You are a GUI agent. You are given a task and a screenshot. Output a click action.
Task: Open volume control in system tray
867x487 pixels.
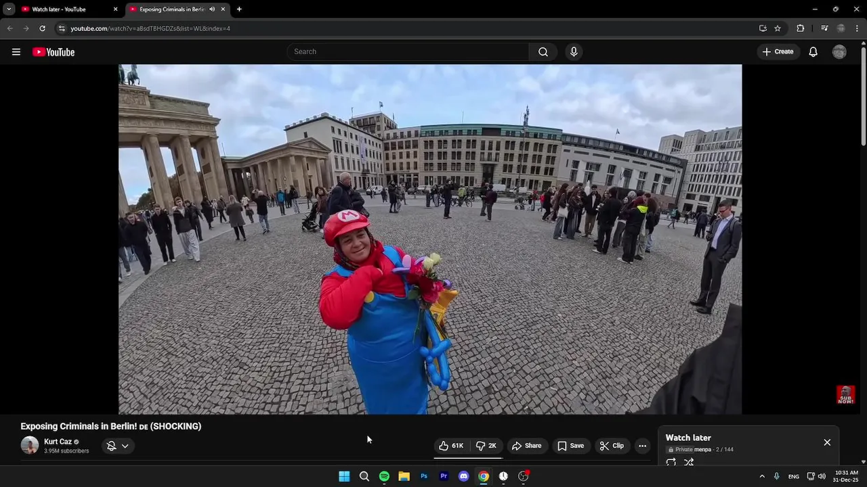(822, 476)
